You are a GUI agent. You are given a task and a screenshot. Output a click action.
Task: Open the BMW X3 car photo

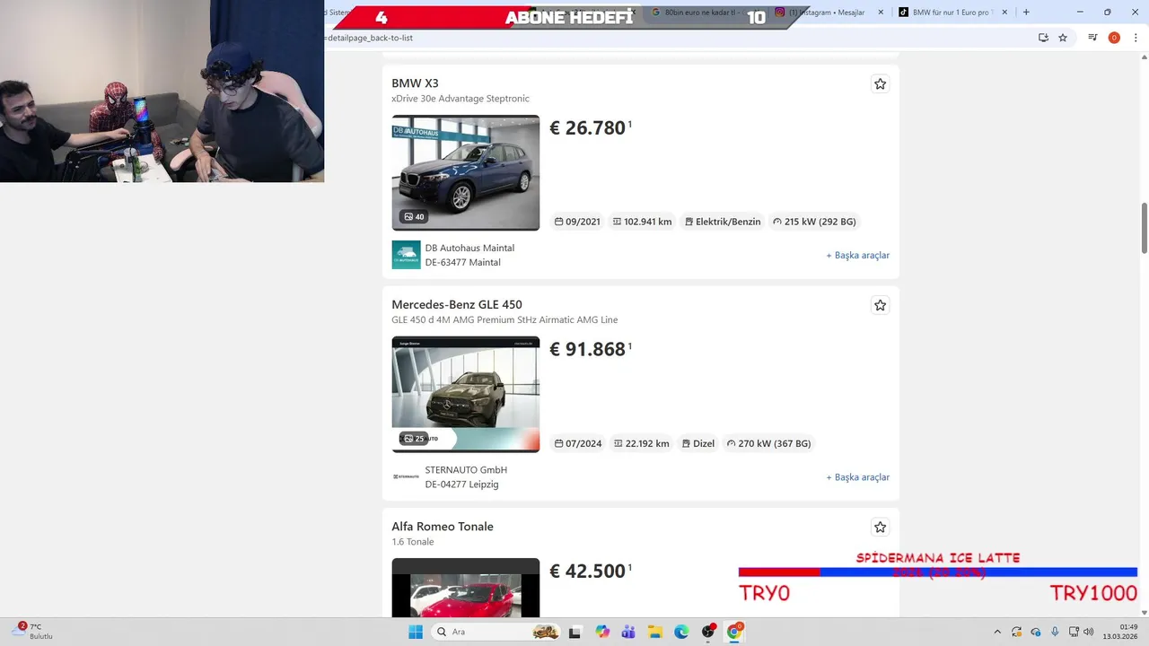pyautogui.click(x=466, y=172)
